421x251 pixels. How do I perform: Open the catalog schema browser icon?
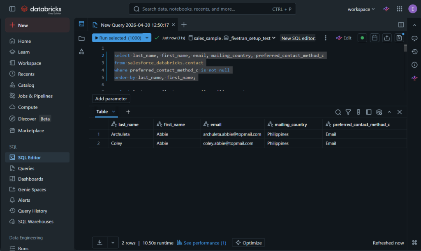(x=82, y=51)
